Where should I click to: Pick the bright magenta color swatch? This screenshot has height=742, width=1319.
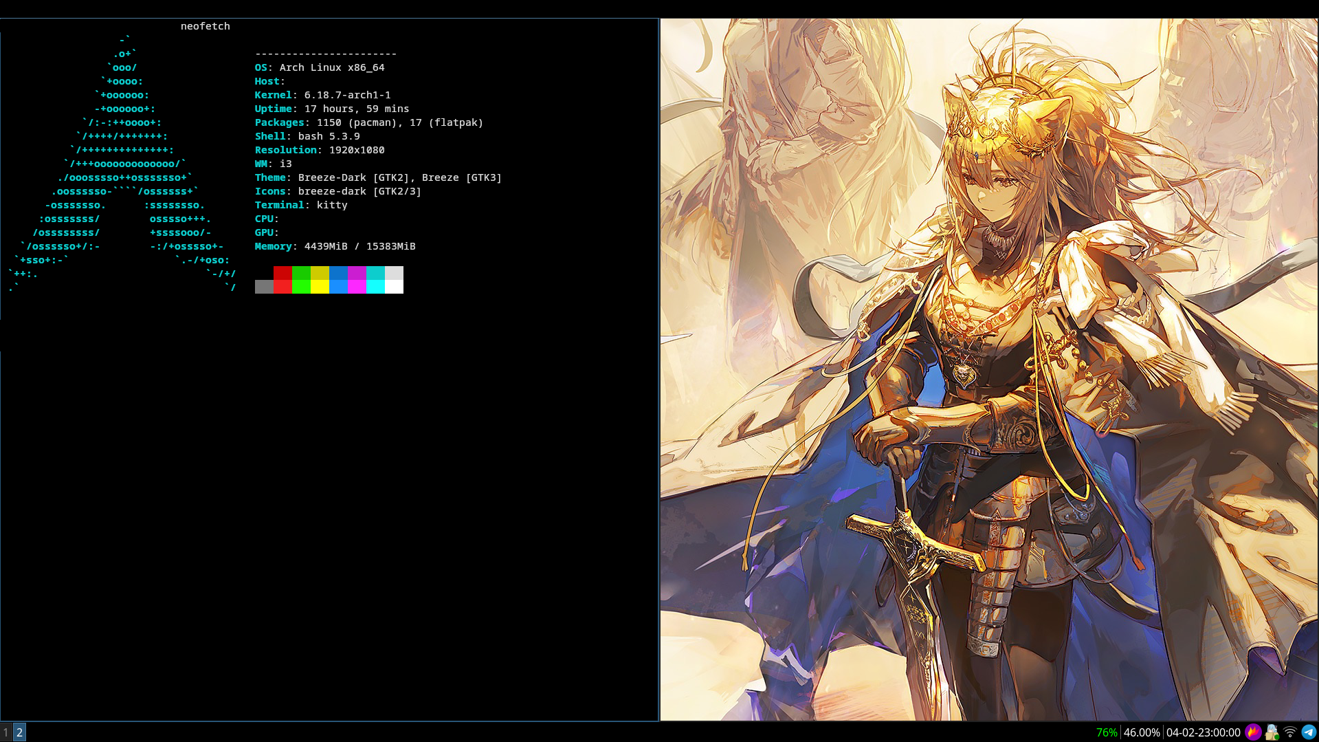357,287
